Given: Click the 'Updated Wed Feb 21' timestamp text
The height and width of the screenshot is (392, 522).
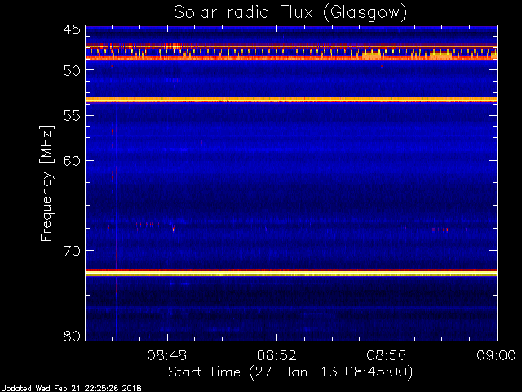Looking at the screenshot, I should [x=71, y=389].
